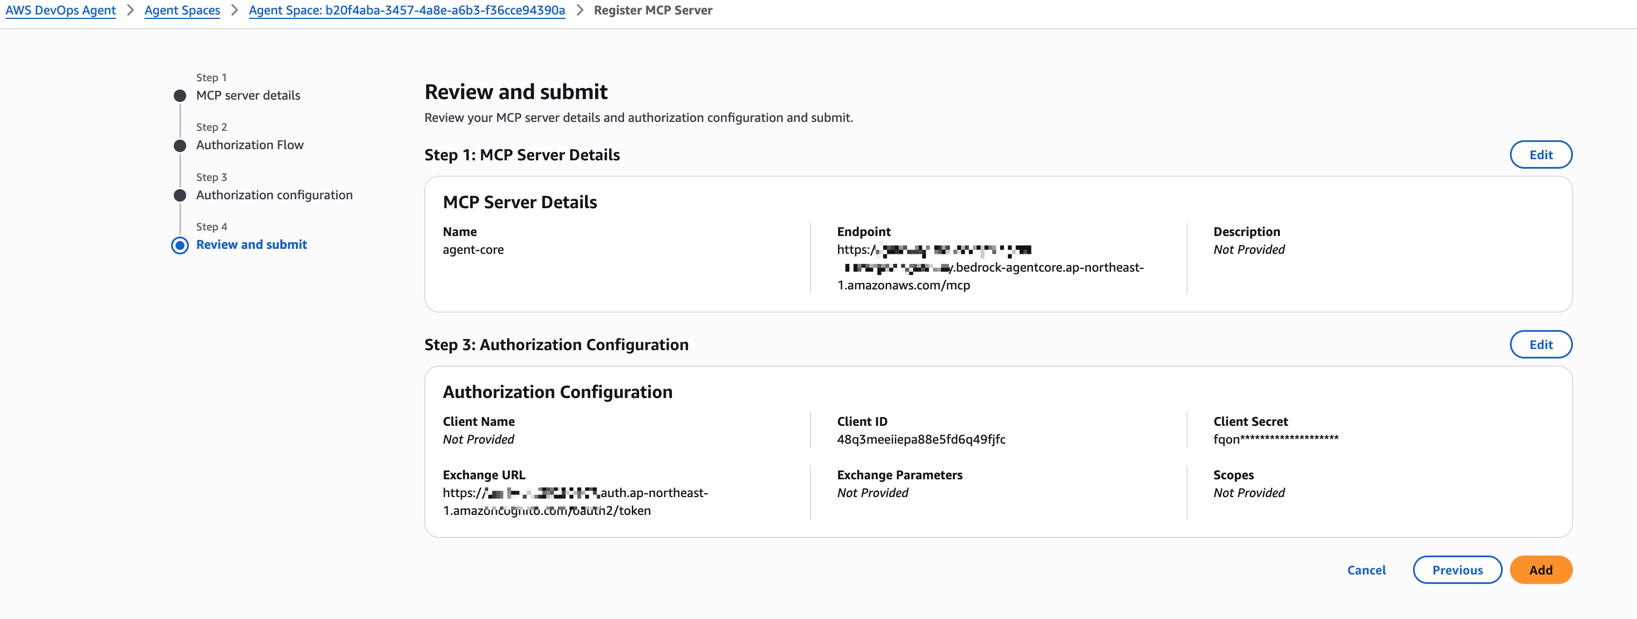Viewport: 1637px width, 619px height.
Task: Click the bedrock-agentcore endpoint URL text
Action: tap(991, 267)
